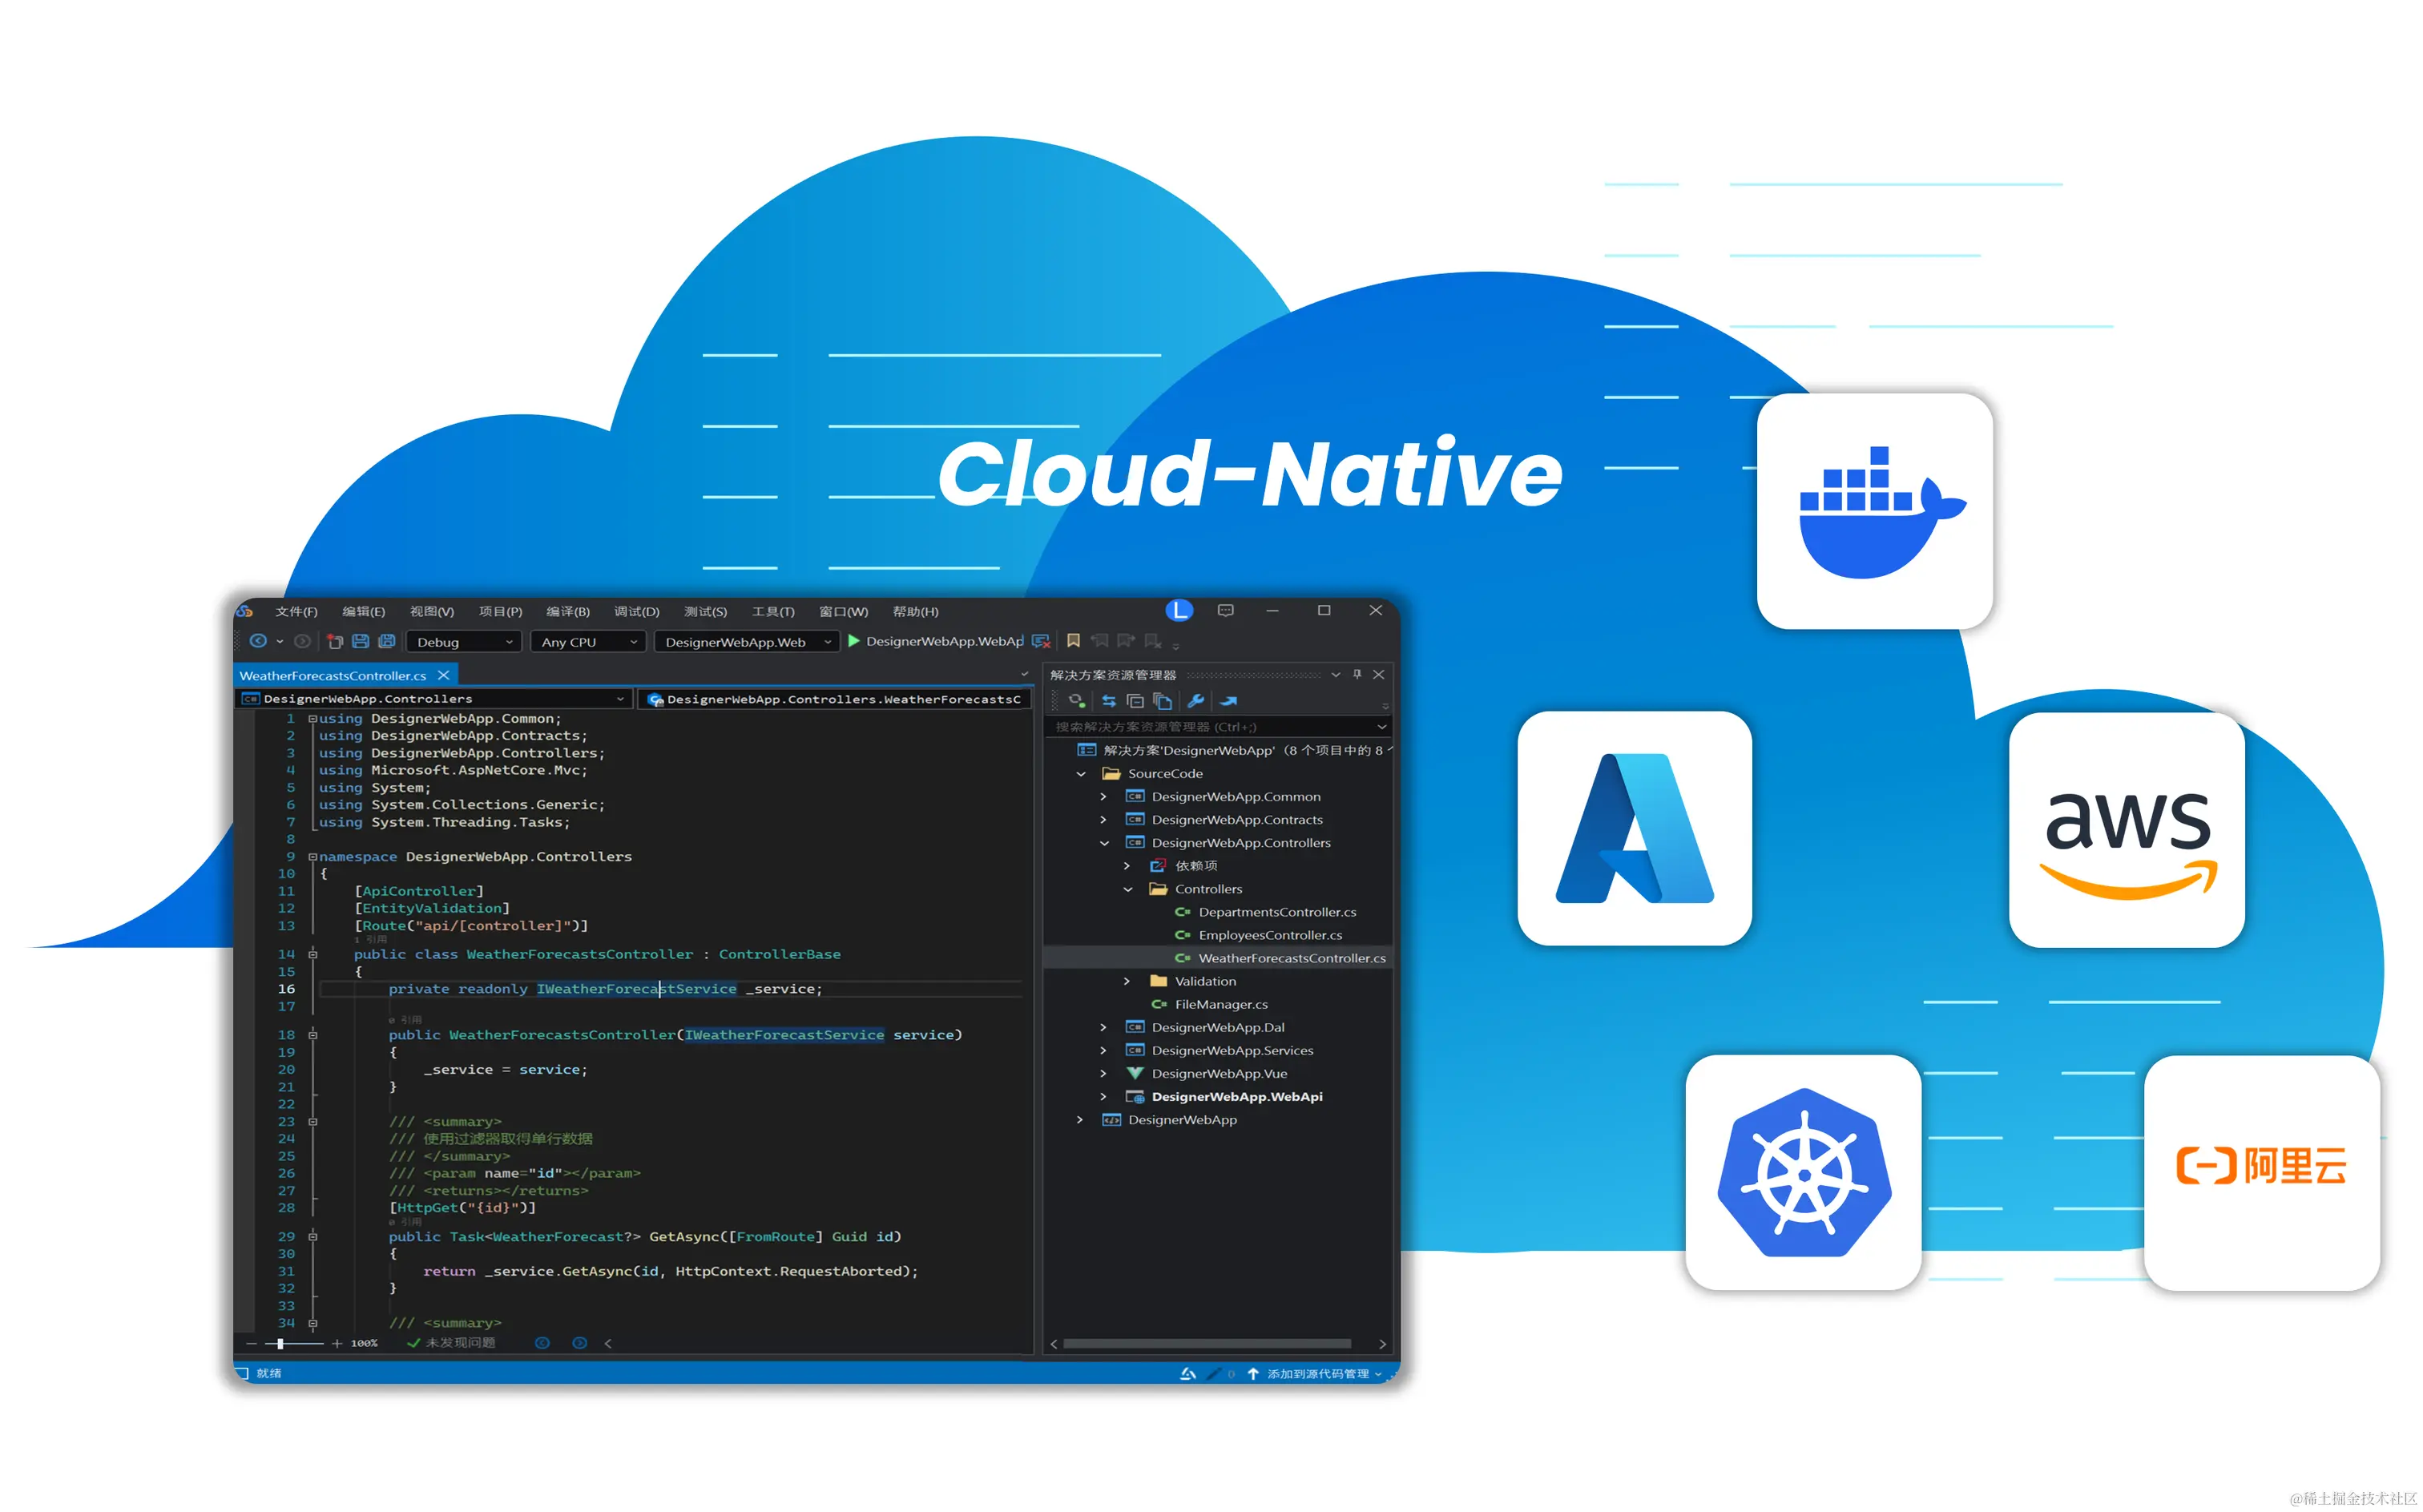This screenshot has height=1512, width=2423.
Task: Click the sync with active document icon
Action: [1108, 701]
